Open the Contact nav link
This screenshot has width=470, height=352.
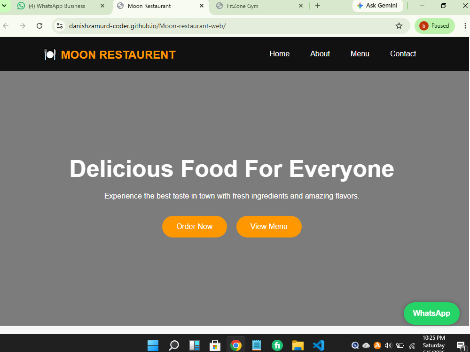(403, 54)
